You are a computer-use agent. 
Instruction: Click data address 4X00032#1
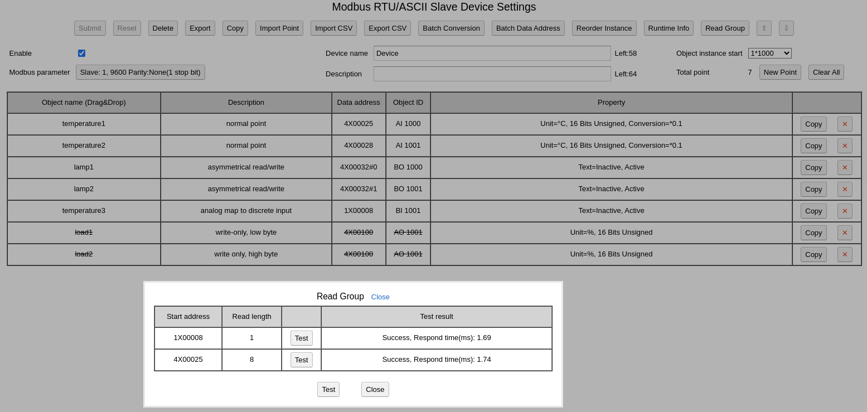(359, 189)
